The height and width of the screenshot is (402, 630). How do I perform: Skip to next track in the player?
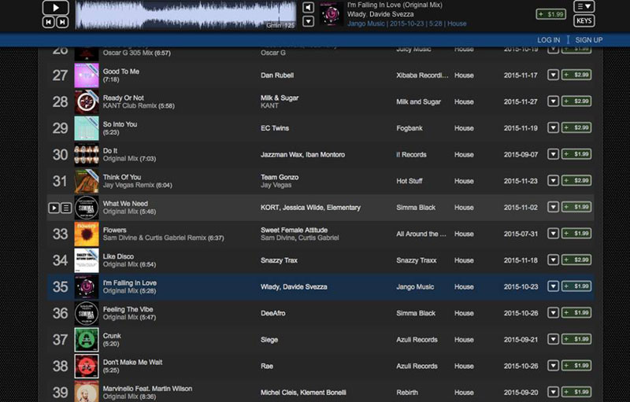[62, 23]
